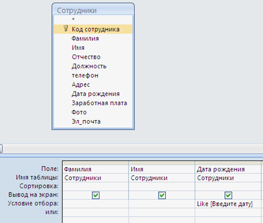The width and height of the screenshot is (263, 223).
Task: Select the Фамилия column via its selector bar
Action: [95, 163]
